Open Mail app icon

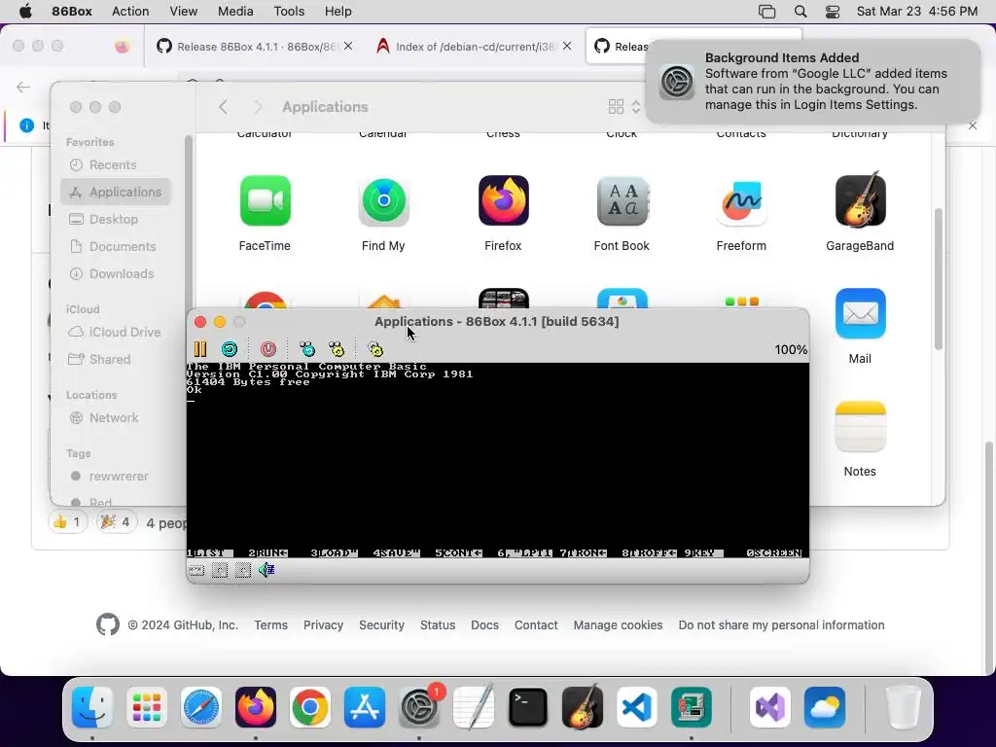[x=860, y=314]
